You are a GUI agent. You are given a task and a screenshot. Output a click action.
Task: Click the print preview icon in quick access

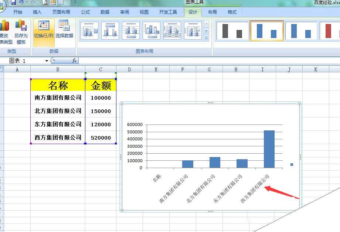click(x=45, y=3)
